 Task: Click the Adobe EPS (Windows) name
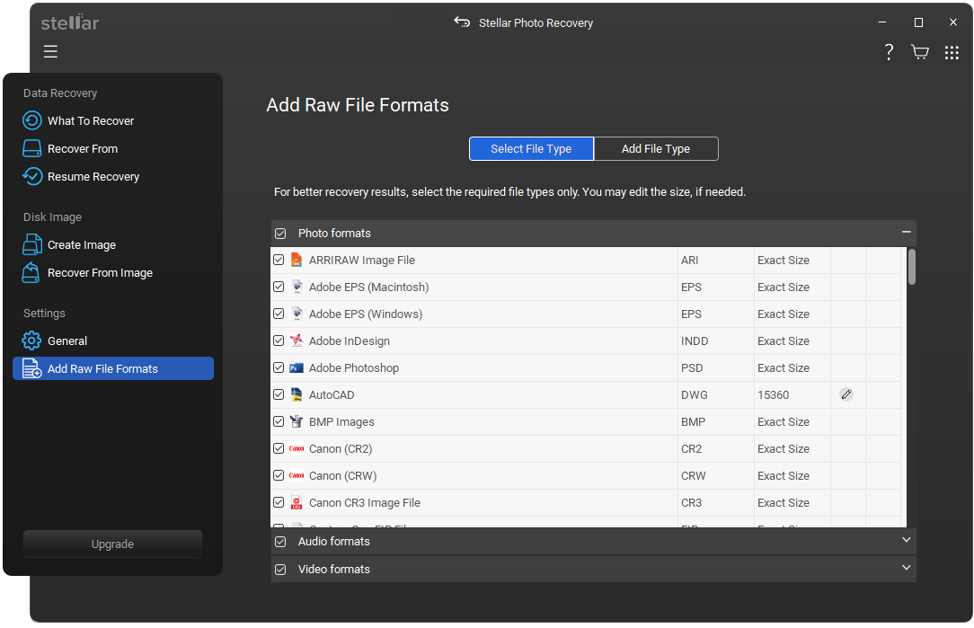tap(365, 314)
